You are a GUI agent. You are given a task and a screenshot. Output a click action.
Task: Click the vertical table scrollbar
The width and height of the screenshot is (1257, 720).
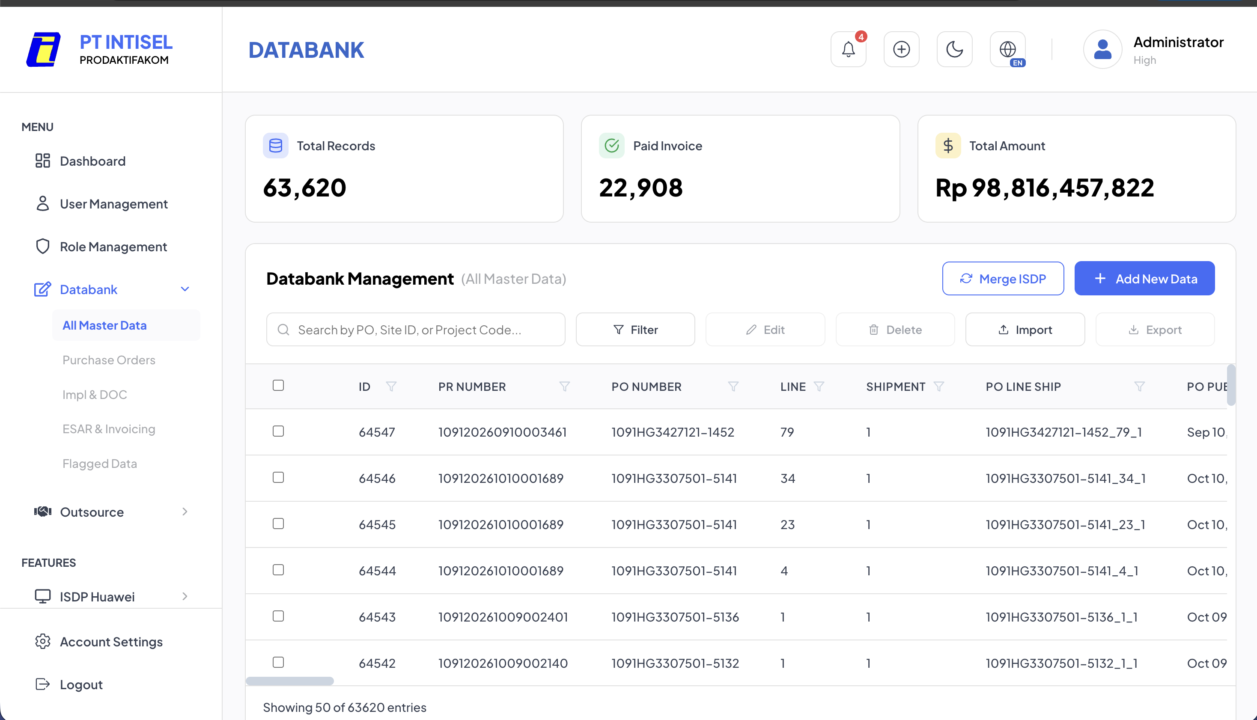pos(1231,385)
